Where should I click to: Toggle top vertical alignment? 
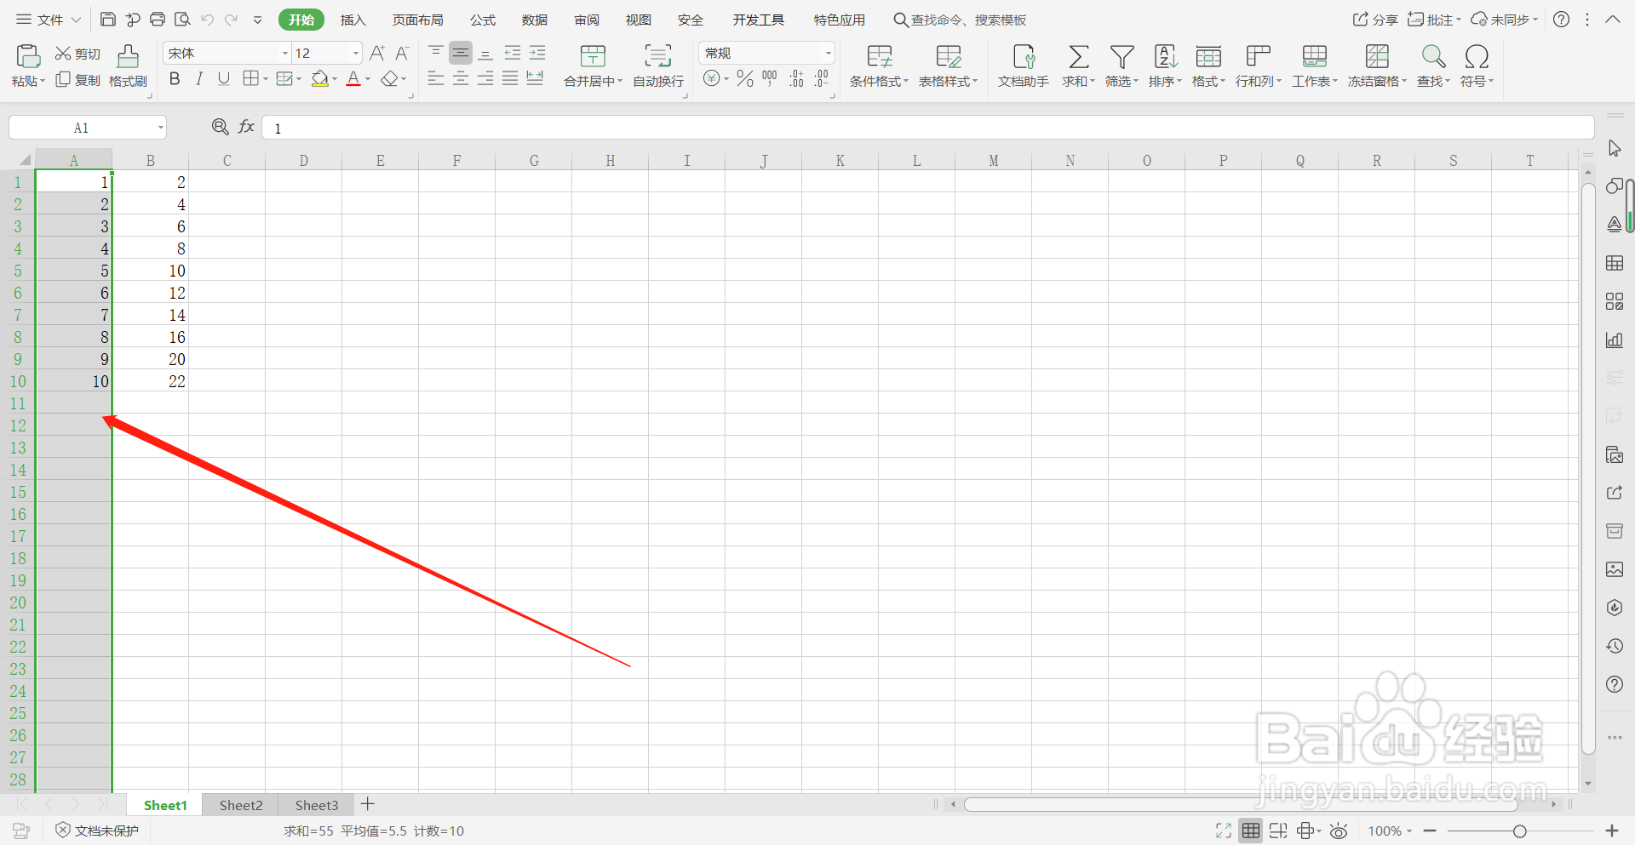click(x=436, y=53)
